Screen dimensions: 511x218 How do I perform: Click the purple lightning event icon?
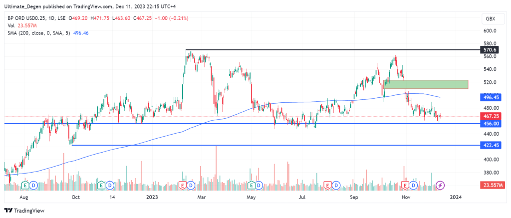(x=441, y=186)
